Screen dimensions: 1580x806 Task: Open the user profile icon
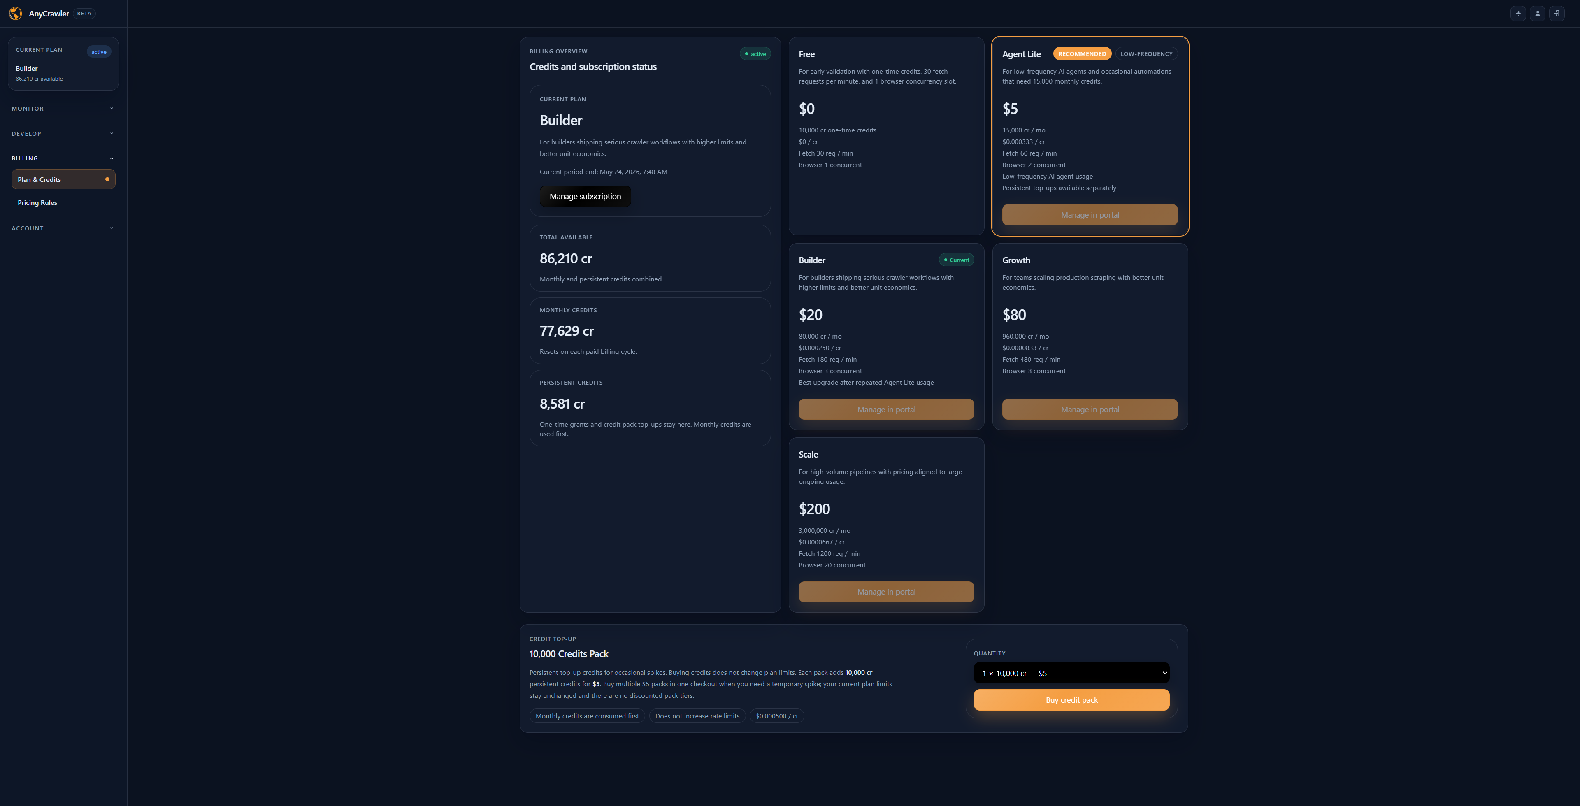click(x=1537, y=14)
